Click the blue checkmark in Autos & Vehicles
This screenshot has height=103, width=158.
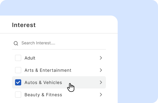(18, 82)
